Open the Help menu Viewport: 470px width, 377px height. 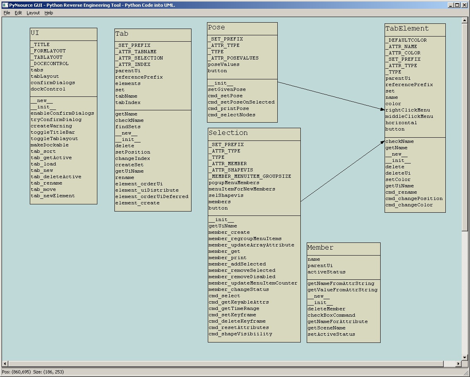coord(48,13)
